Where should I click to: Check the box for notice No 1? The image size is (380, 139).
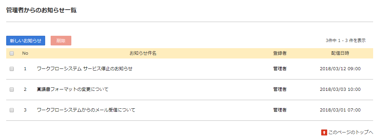[12, 69]
